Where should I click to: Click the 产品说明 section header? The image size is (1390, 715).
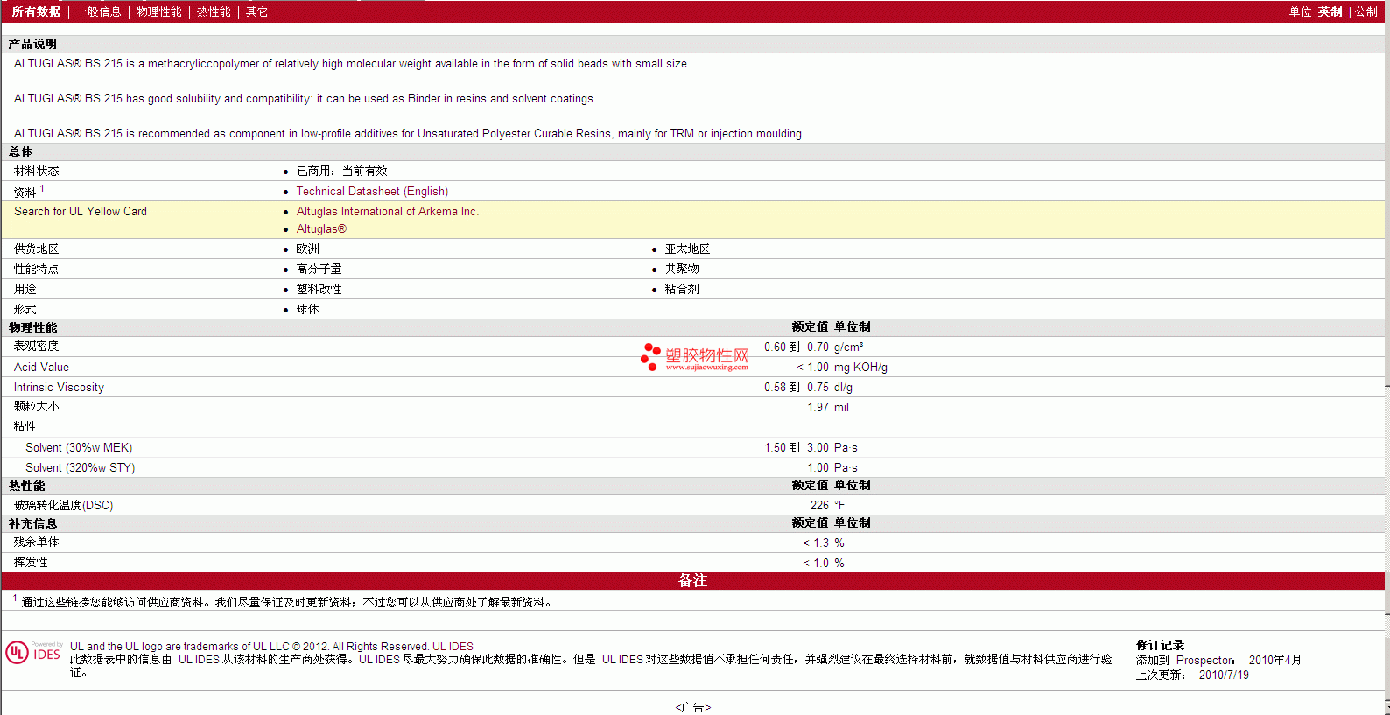point(32,44)
